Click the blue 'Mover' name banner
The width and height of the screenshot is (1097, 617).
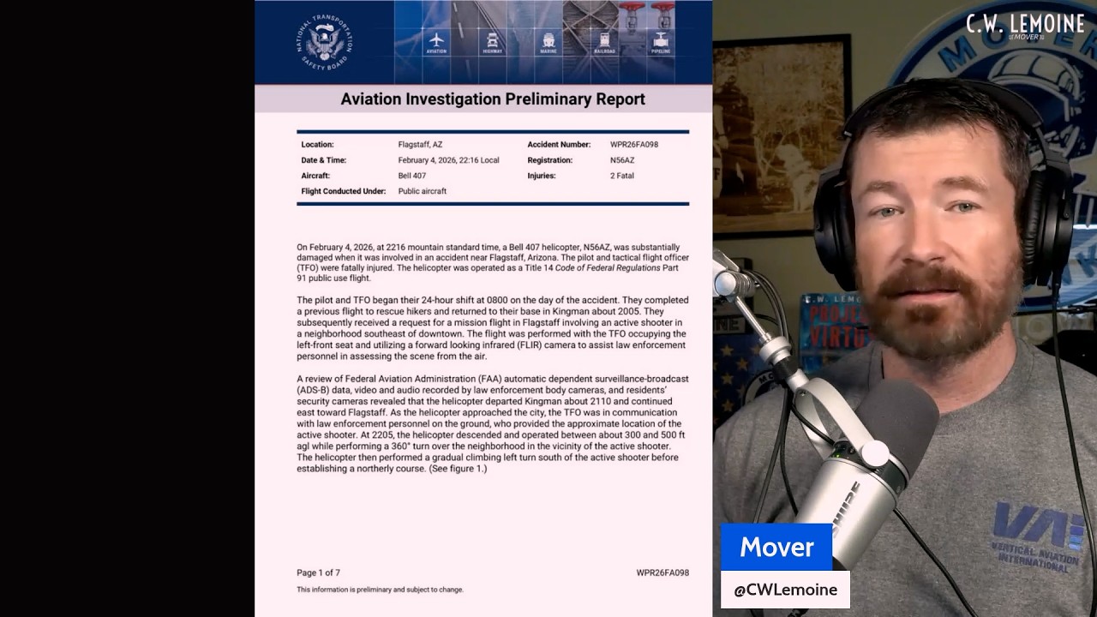point(776,547)
